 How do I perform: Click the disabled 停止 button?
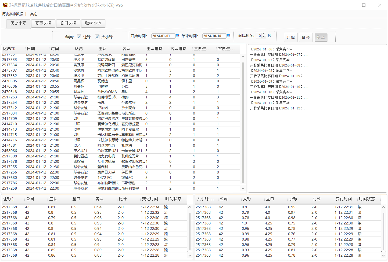tap(321, 37)
